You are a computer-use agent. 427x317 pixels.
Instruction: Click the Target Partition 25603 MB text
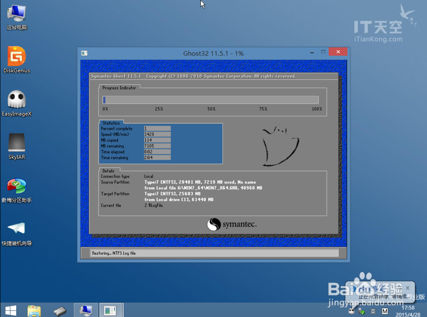click(x=173, y=194)
